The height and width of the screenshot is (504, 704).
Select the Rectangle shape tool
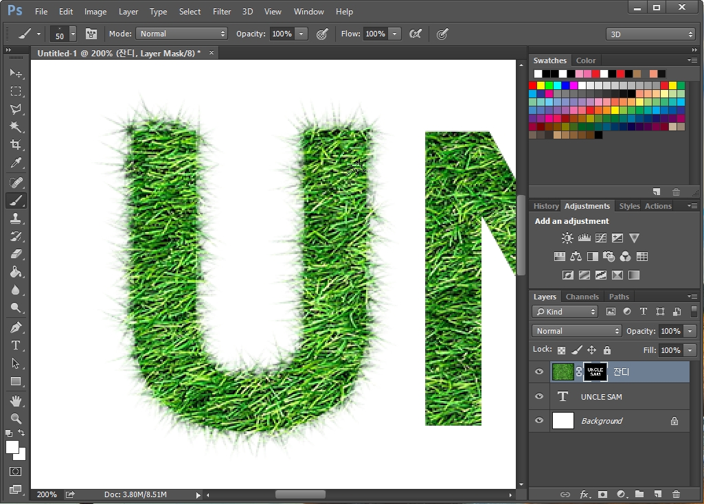[16, 381]
